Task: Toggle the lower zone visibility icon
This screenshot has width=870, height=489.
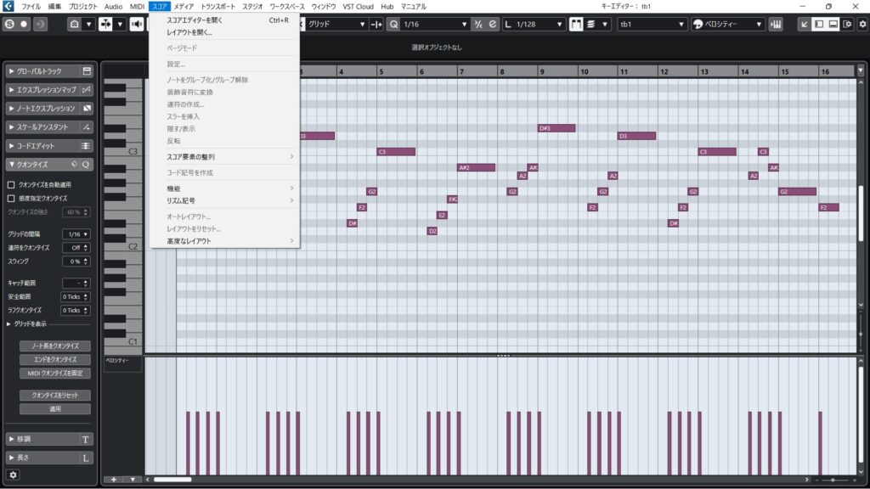Action: pyautogui.click(x=833, y=24)
